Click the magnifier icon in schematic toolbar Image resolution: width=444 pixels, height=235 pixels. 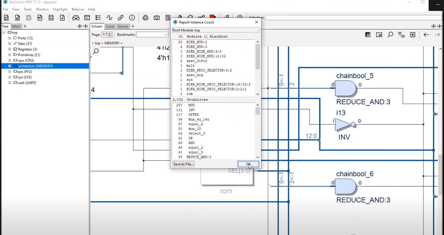click(390, 35)
